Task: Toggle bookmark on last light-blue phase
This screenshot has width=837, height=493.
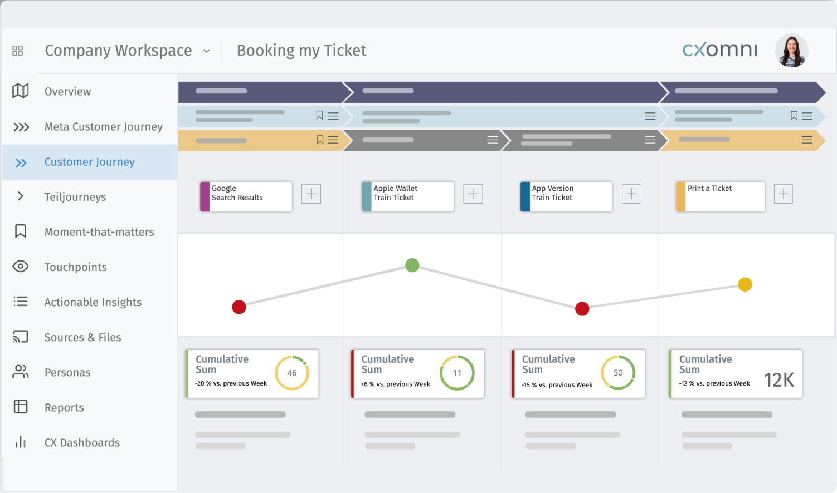Action: pos(794,116)
